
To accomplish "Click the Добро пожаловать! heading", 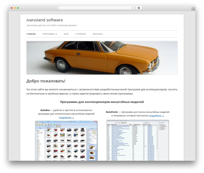I will click(x=46, y=81).
